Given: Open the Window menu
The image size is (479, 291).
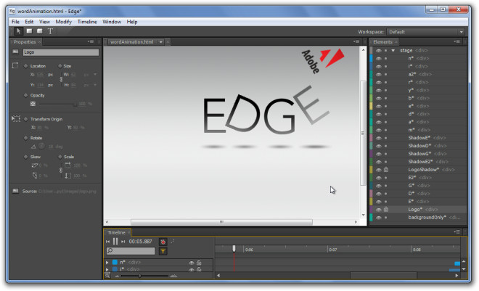Looking at the screenshot, I should point(112,22).
